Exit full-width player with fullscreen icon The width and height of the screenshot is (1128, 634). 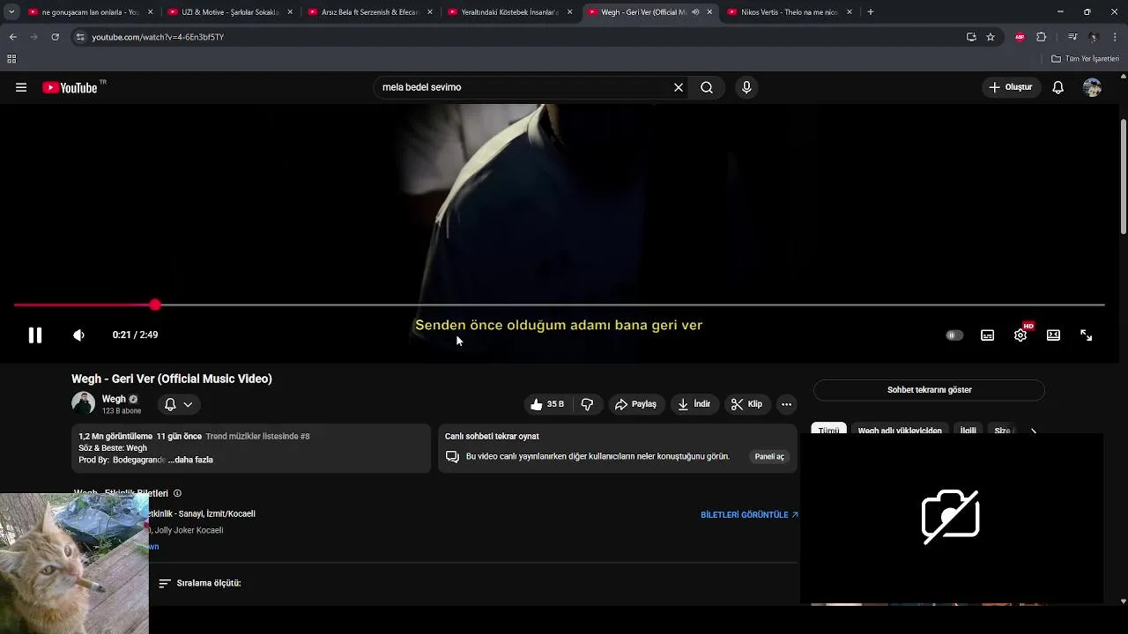(1087, 335)
